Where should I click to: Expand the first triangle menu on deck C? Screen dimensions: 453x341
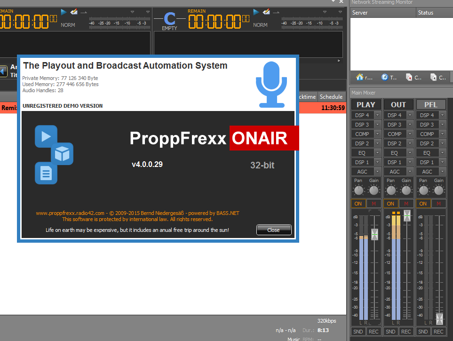tap(325, 12)
